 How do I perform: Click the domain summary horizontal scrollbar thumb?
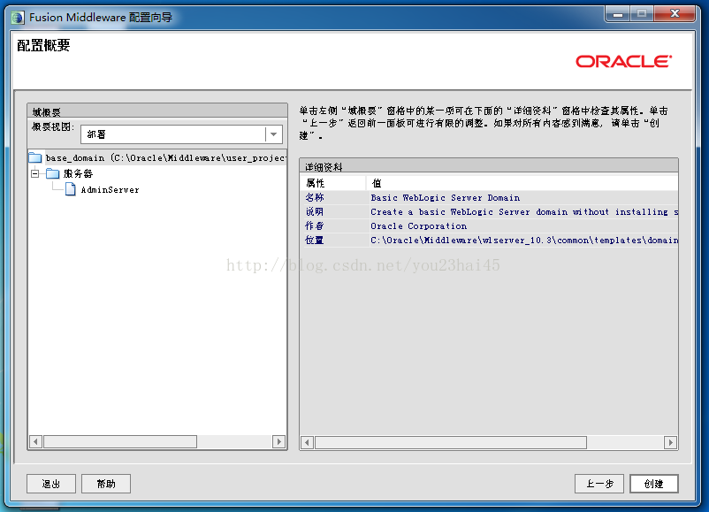120,441
